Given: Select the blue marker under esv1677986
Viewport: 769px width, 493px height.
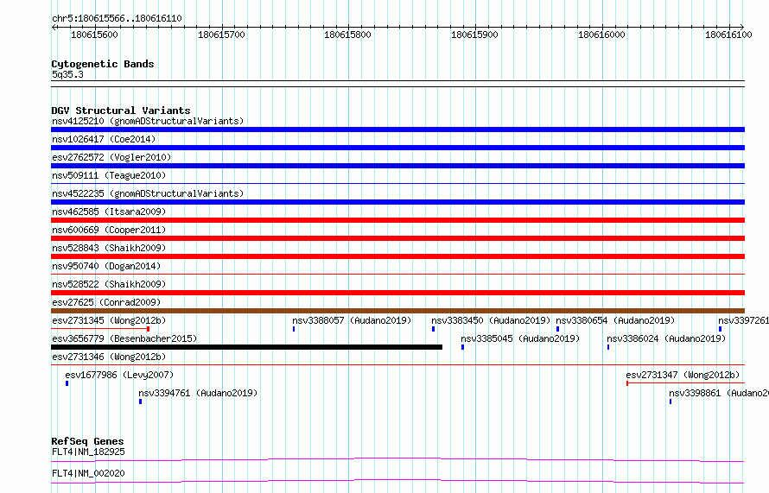Looking at the screenshot, I should click(67, 383).
